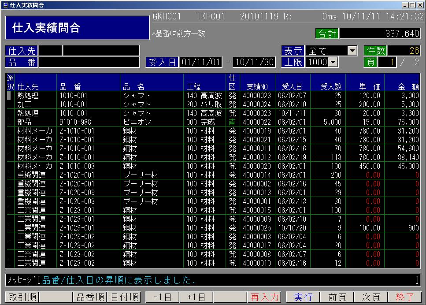
Task: Click the 合計 total value 337,640
Action: (380, 33)
